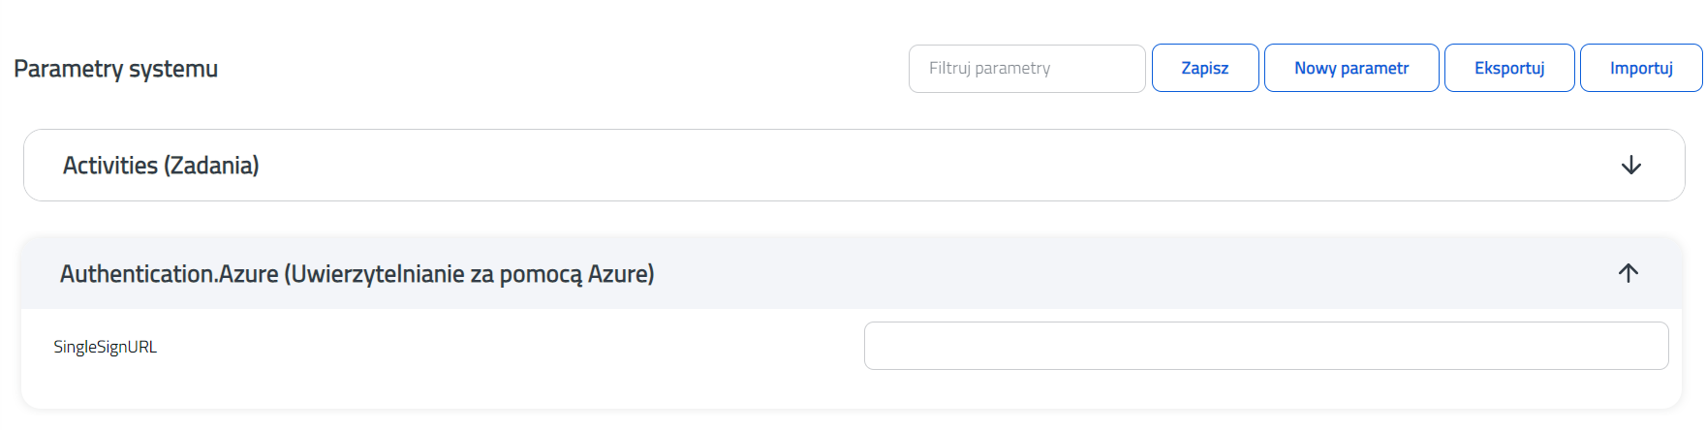Click the Activities (Zadania) section title
The width and height of the screenshot is (1706, 430).
pyautogui.click(x=161, y=166)
